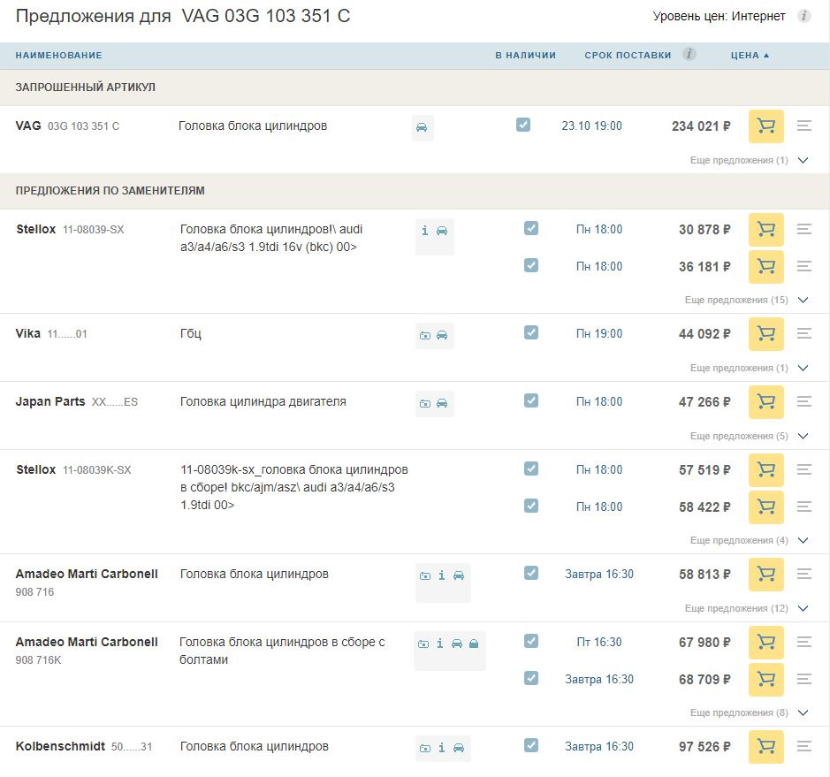Open details menu for VAG 234 021 ₽ offer
The height and width of the screenshot is (777, 830).
(804, 126)
